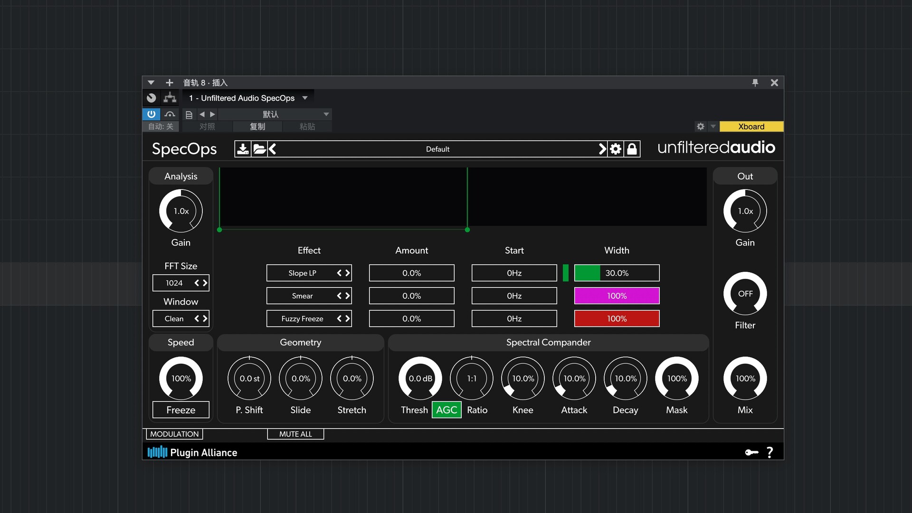Screen dimensions: 912x513
Task: Click the save preset download icon
Action: click(x=243, y=149)
